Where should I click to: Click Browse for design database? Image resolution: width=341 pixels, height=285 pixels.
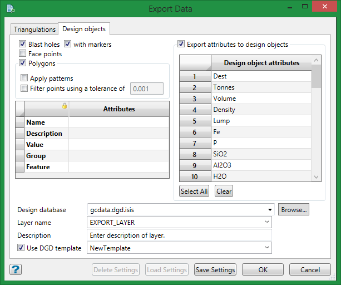tap(293, 210)
